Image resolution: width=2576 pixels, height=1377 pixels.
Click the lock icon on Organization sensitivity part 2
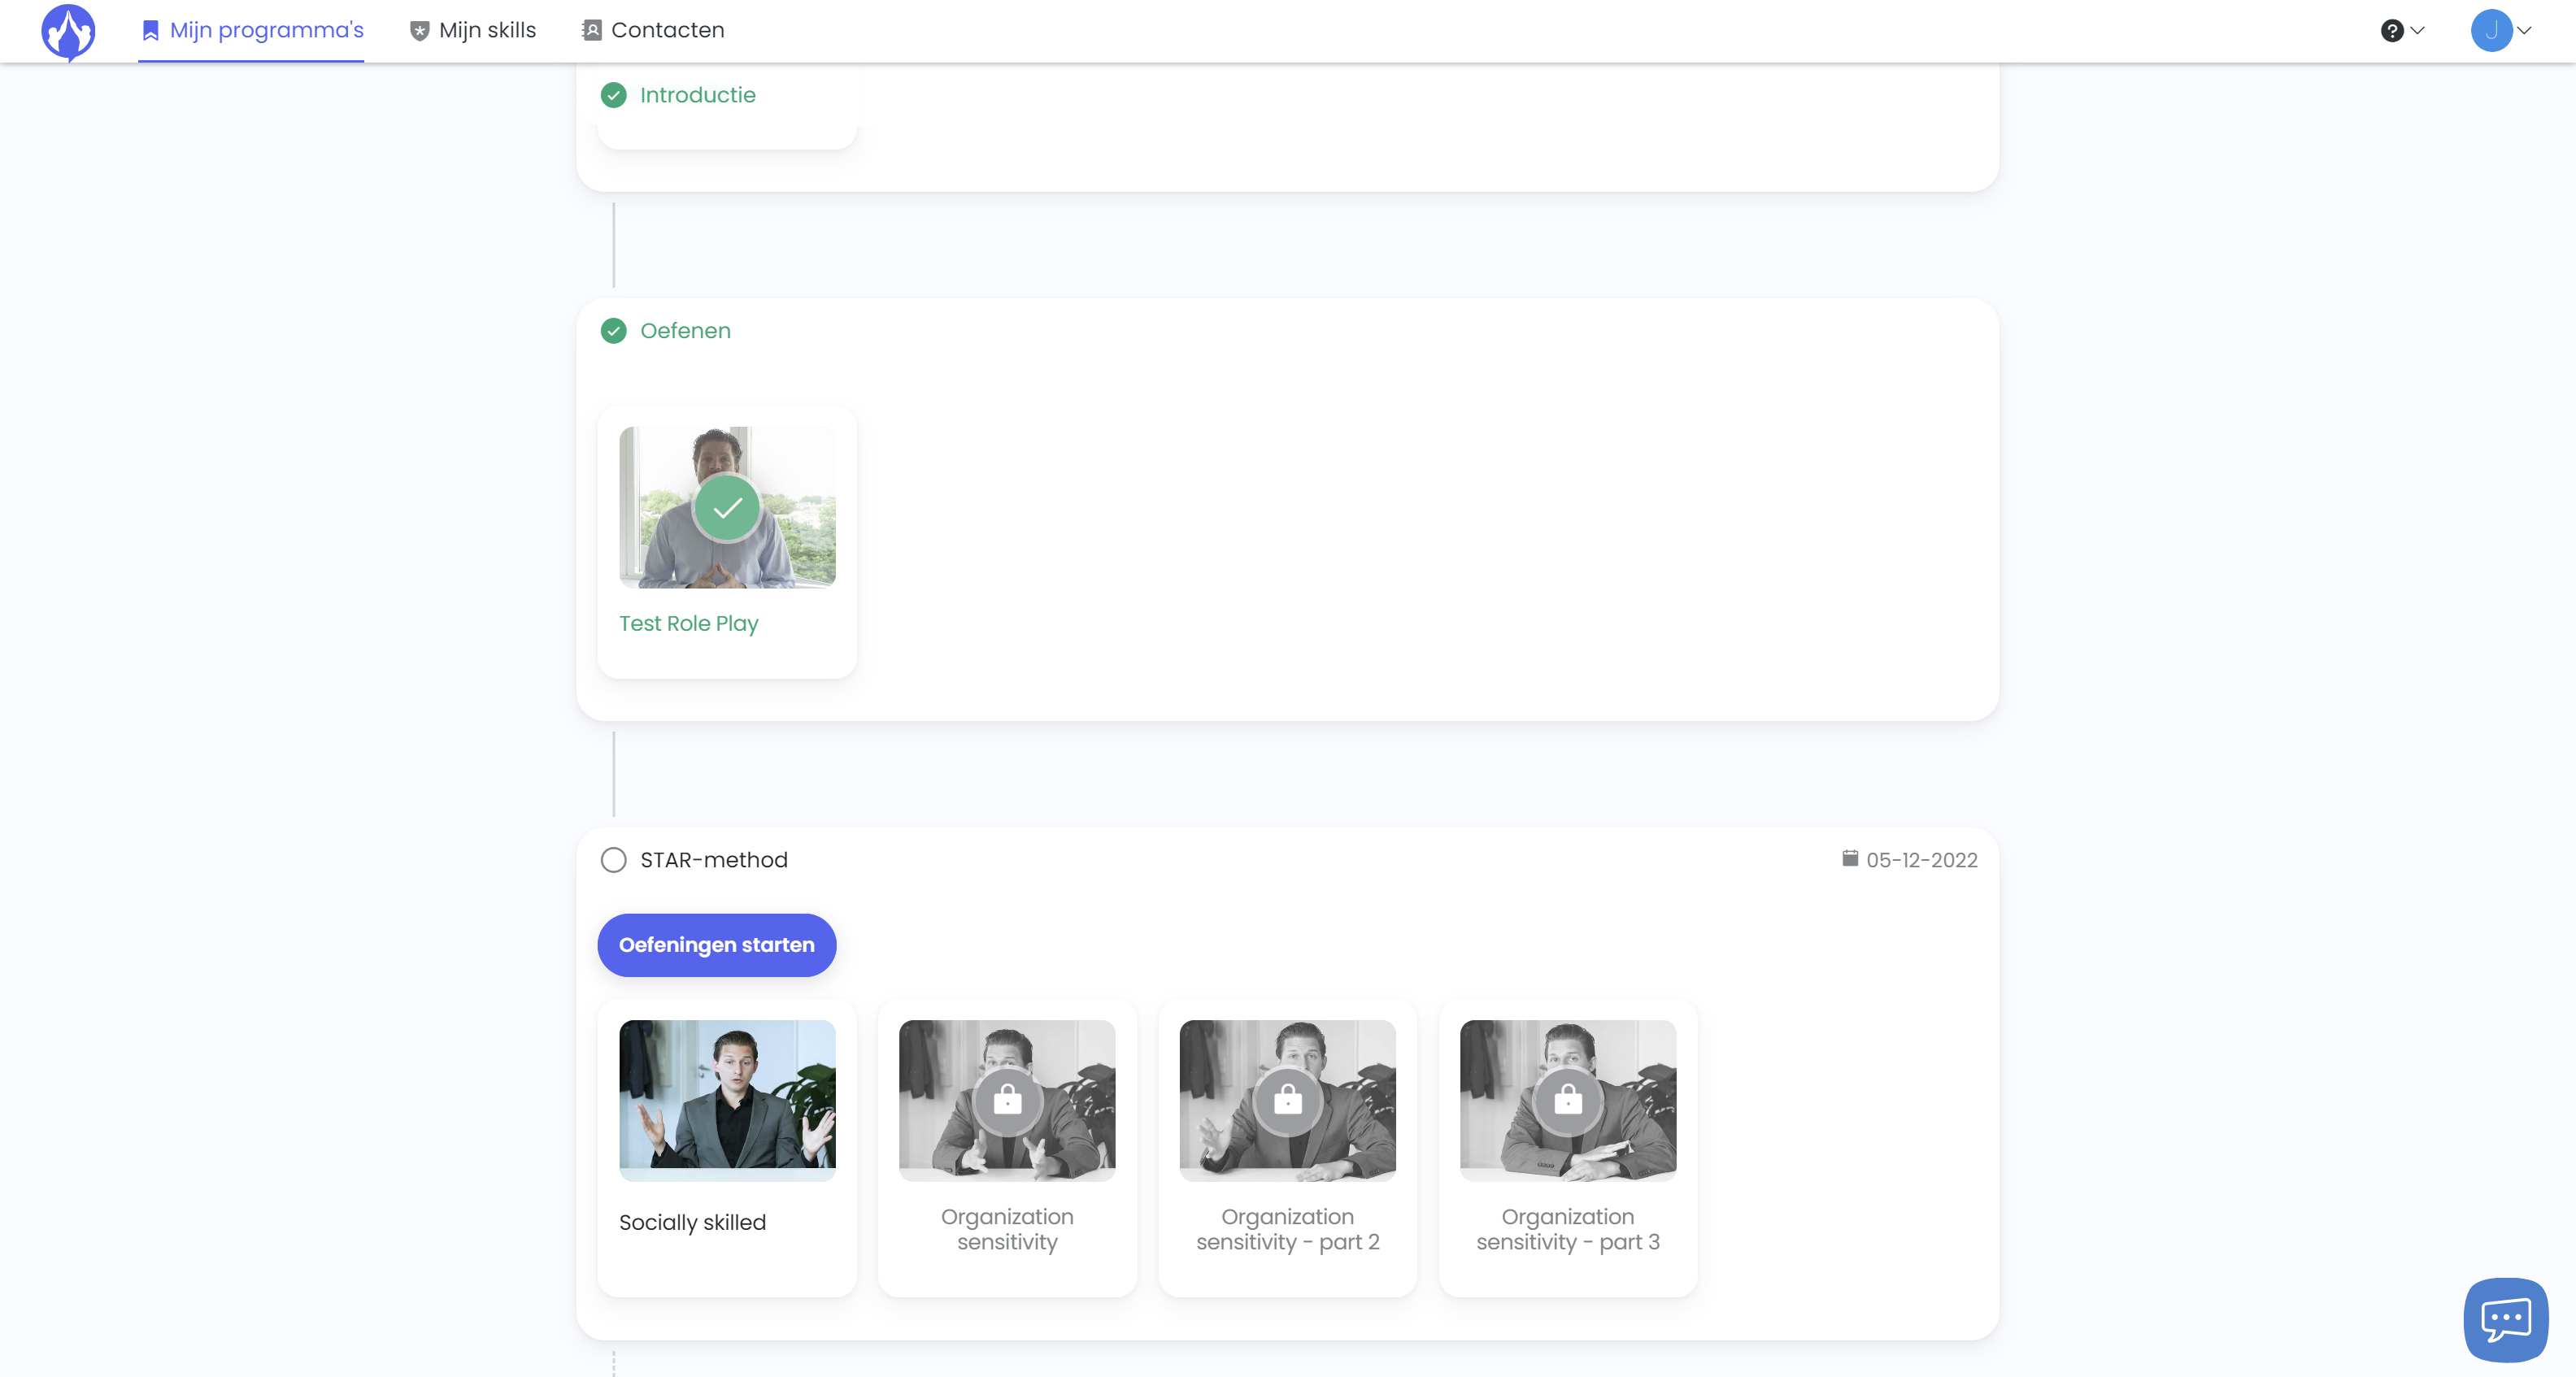pos(1288,1100)
